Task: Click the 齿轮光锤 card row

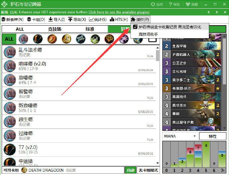Action: 192,71
